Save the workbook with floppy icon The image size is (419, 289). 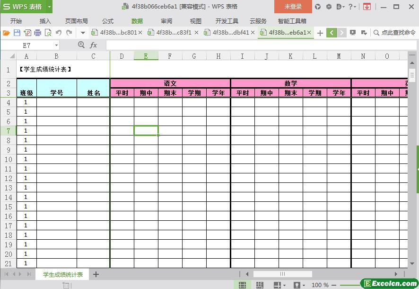17,33
